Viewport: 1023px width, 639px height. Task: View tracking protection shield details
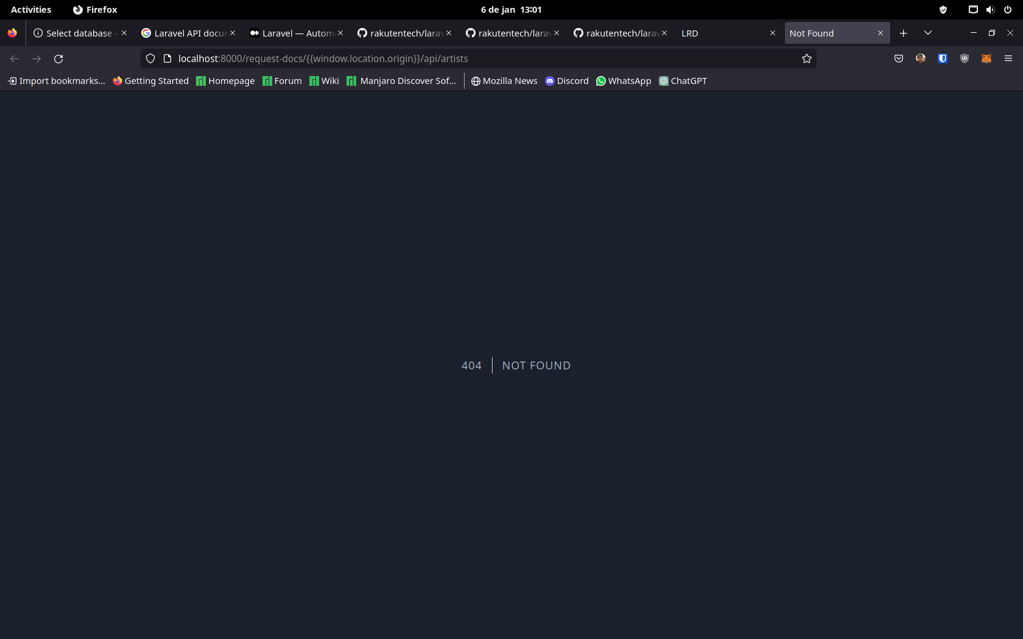point(150,58)
